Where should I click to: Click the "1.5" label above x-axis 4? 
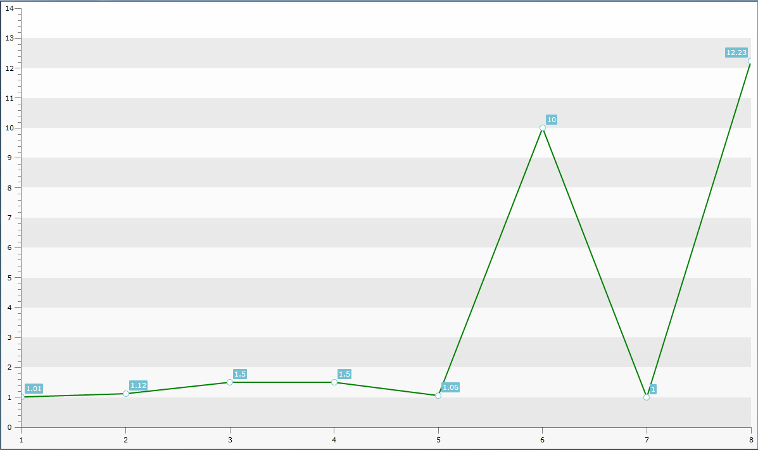[344, 374]
